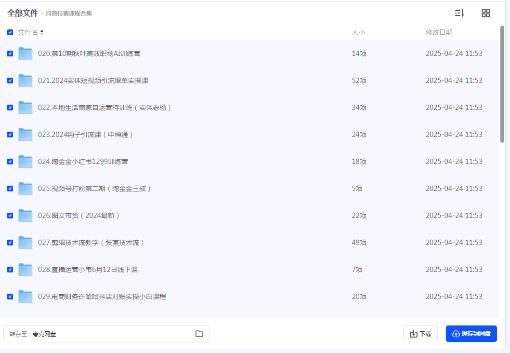
Task: Click 抖音付费课程合集 breadcrumb item
Action: pos(69,14)
